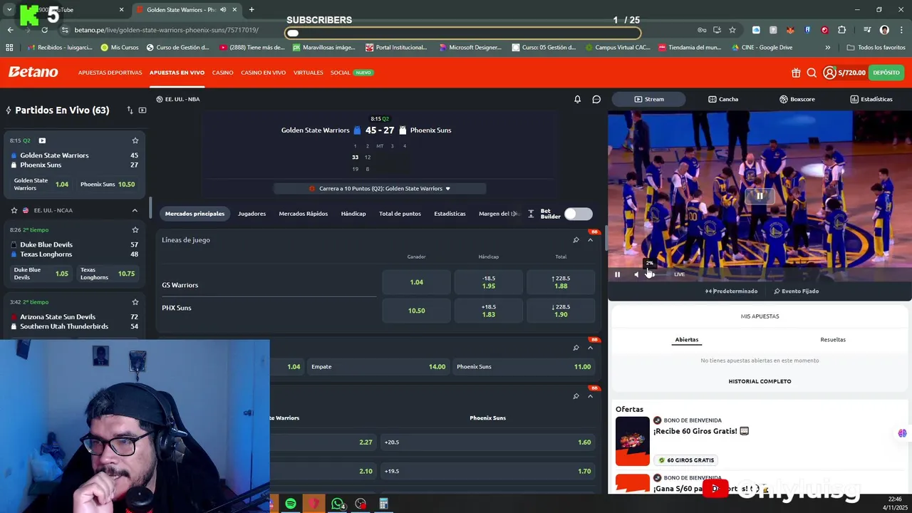Open the Betano gift promotions icon
The width and height of the screenshot is (912, 513).
pos(796,73)
